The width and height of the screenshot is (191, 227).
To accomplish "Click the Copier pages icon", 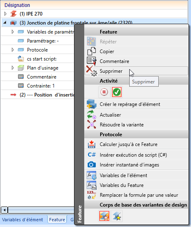I will pyautogui.click(x=92, y=51).
